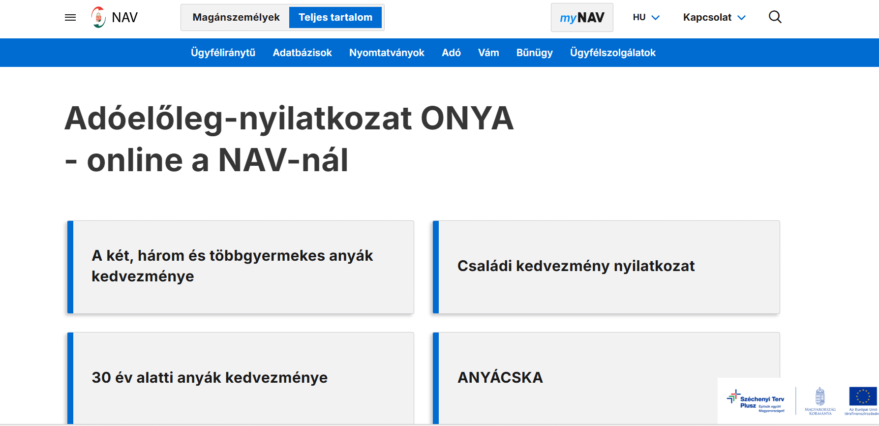Expand the Kapcsolat dropdown

tap(714, 18)
